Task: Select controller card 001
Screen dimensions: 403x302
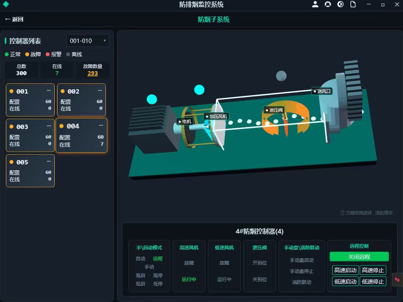Action: coord(30,100)
